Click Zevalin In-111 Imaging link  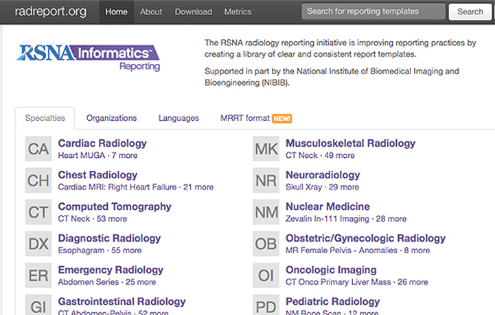pyautogui.click(x=327, y=218)
